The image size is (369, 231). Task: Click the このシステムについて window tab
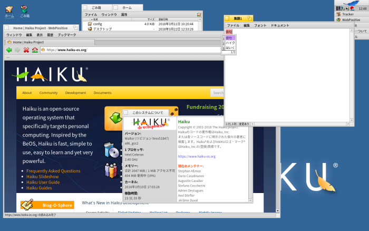point(146,112)
